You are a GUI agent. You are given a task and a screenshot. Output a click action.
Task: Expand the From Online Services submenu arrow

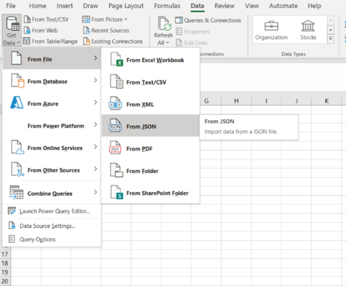(95, 147)
